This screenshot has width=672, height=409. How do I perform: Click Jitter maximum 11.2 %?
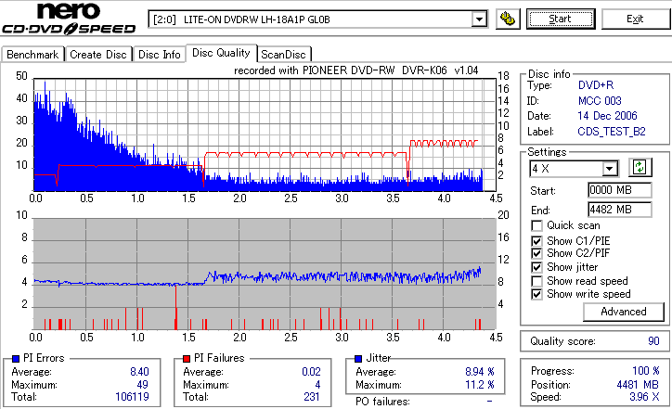[480, 385]
